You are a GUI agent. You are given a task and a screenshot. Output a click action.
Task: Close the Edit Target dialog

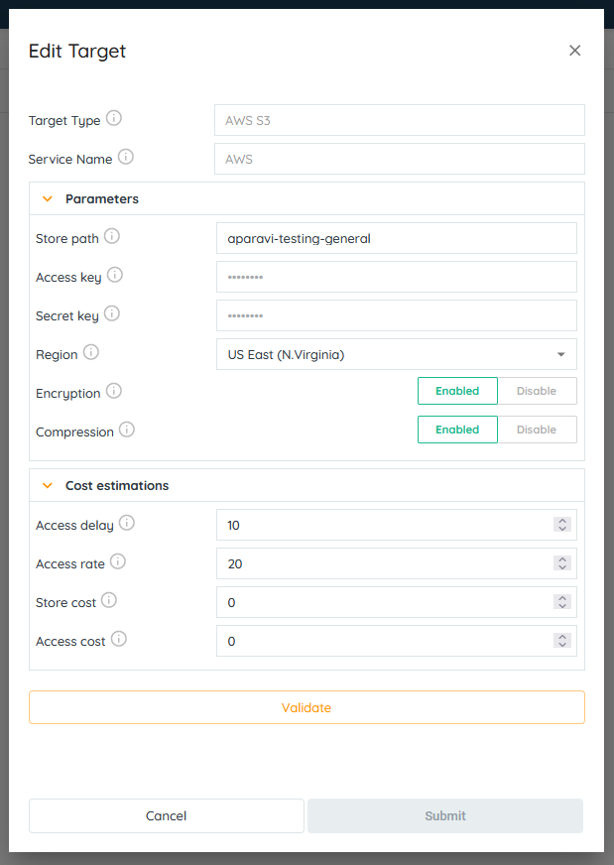point(574,51)
